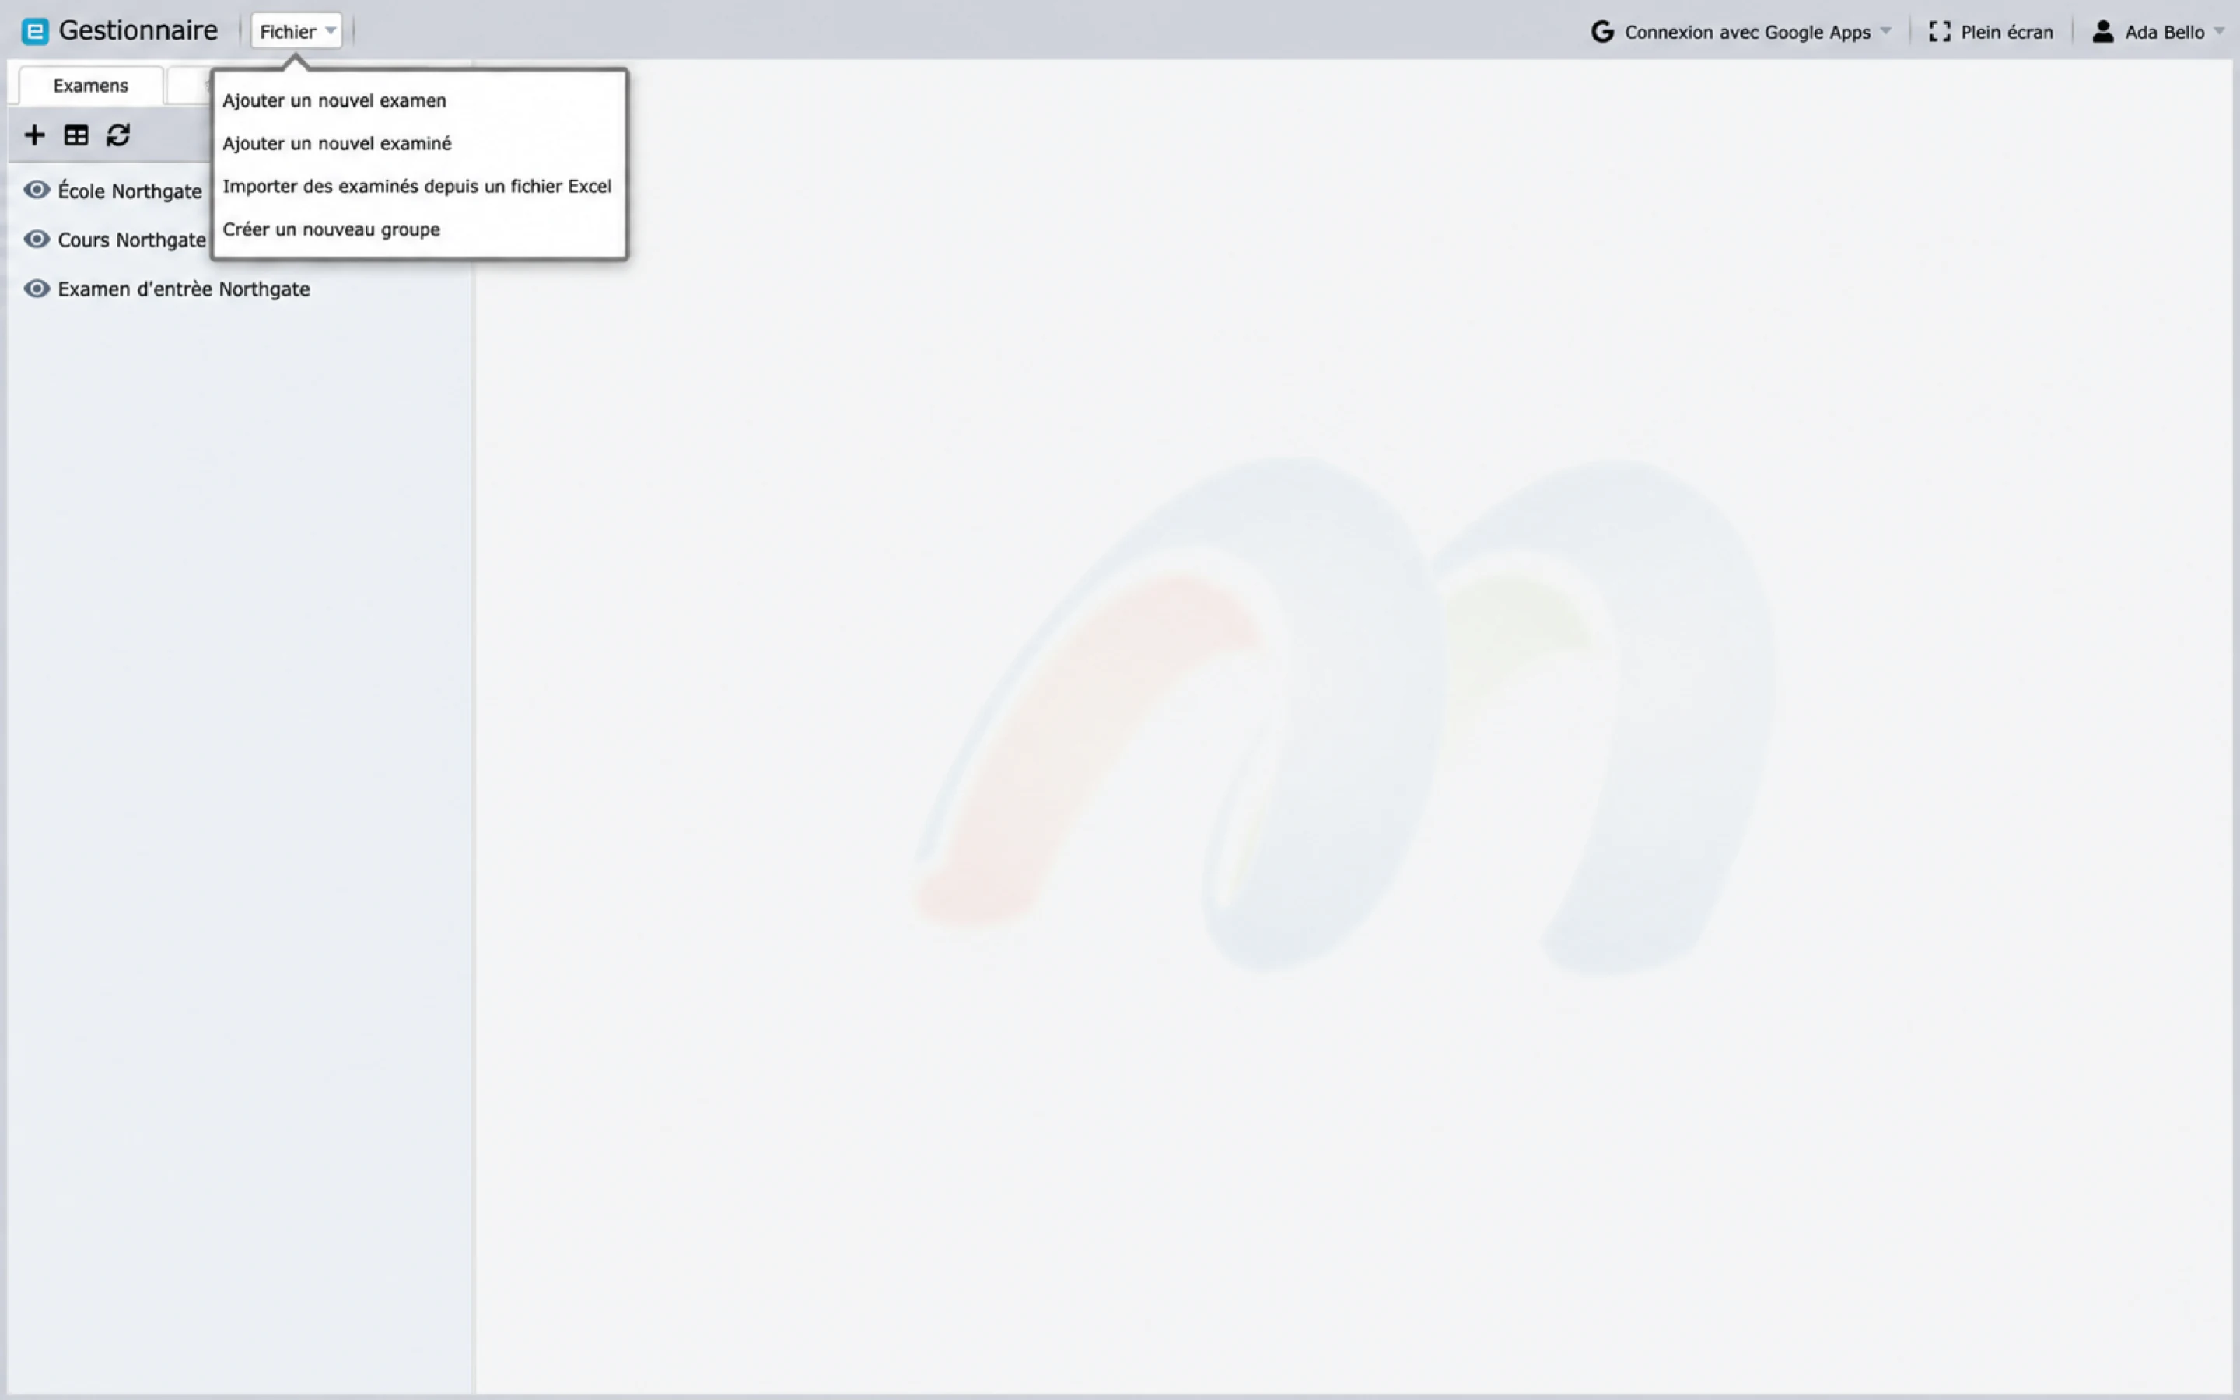
Task: Open the table grid view icon
Action: pyautogui.click(x=76, y=135)
